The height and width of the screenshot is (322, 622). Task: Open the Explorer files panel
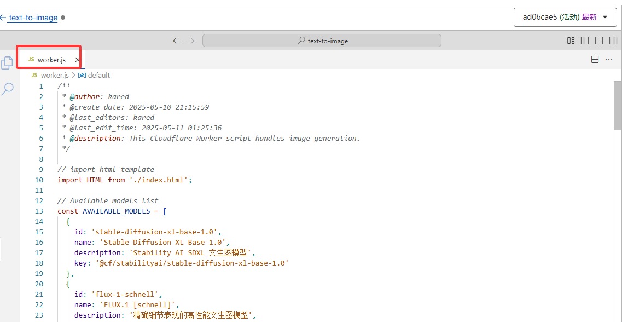tap(7, 64)
